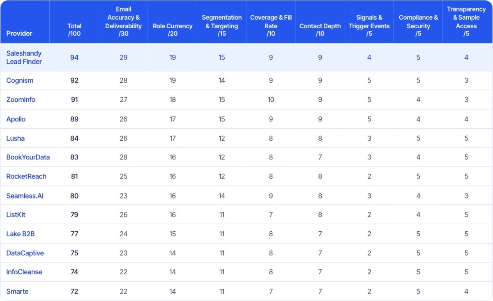Open the DataCaptive provider link

pyautogui.click(x=25, y=253)
